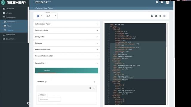The width and height of the screenshot is (191, 107).
Task: Open Conformance in the sidebar
Action: tap(10, 39)
